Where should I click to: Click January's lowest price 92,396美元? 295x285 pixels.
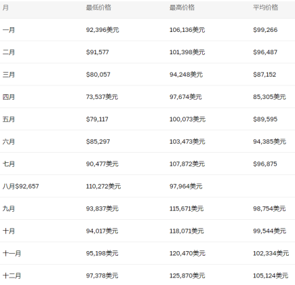[x=102, y=30]
